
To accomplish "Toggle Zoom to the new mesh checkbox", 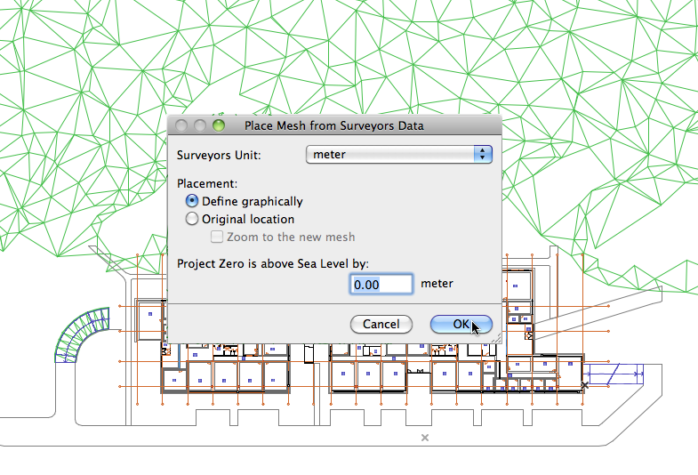I will tap(217, 237).
